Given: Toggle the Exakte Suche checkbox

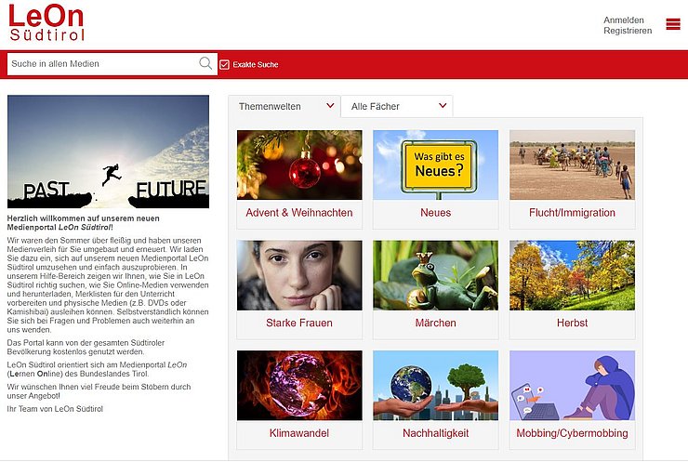Looking at the screenshot, I should pos(224,64).
